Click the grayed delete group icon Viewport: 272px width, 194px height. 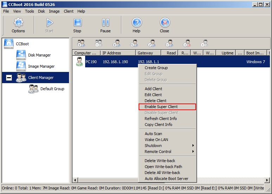coord(99,43)
